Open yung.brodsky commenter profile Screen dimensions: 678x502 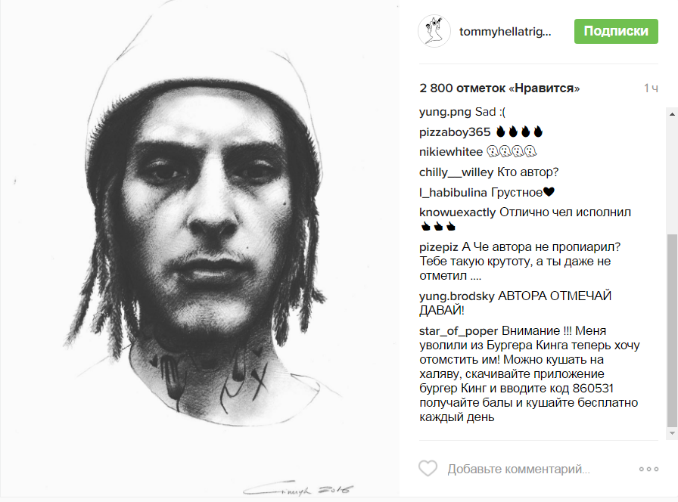point(456,296)
